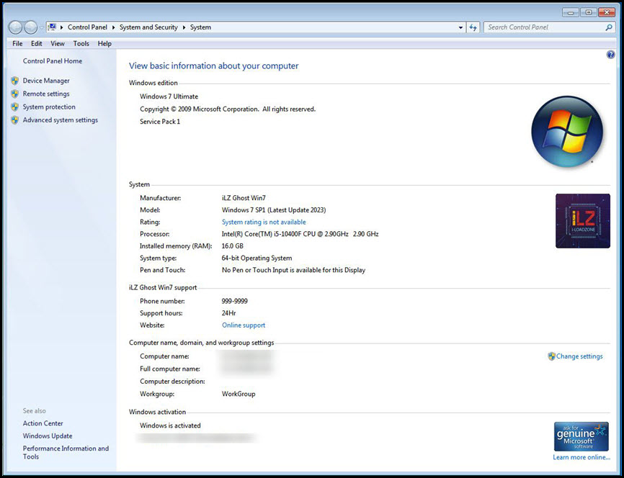Click the Windows 7 SP1 model value
The height and width of the screenshot is (478, 624).
(274, 210)
